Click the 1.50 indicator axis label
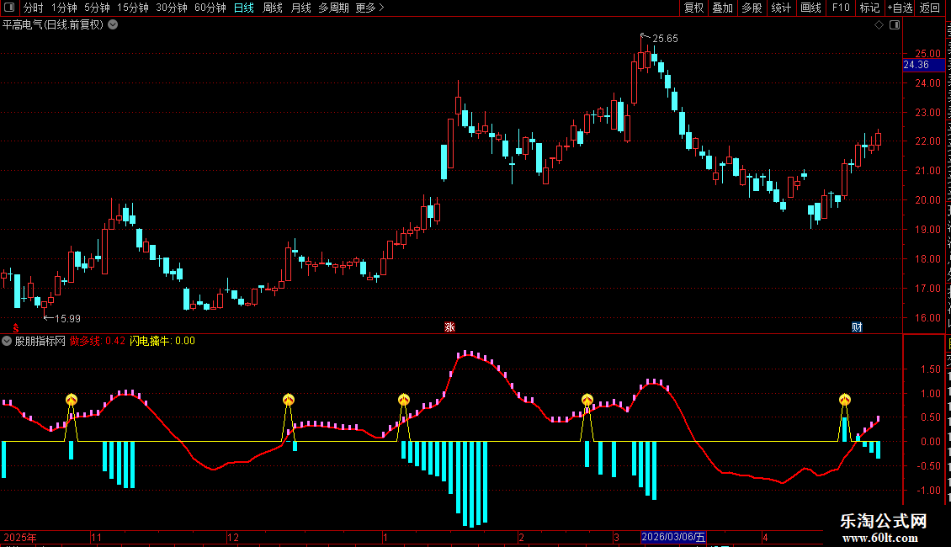 pyautogui.click(x=930, y=369)
